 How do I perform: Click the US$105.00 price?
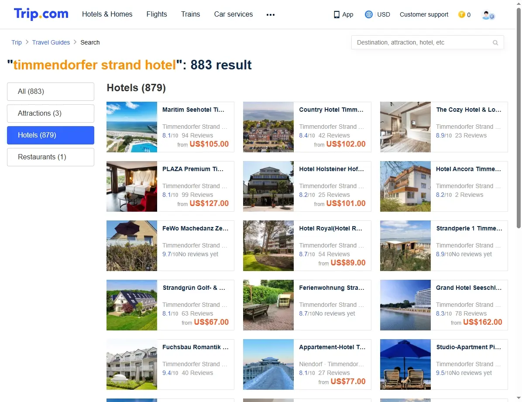209,144
